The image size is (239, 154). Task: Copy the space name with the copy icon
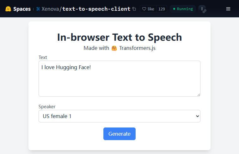134,9
